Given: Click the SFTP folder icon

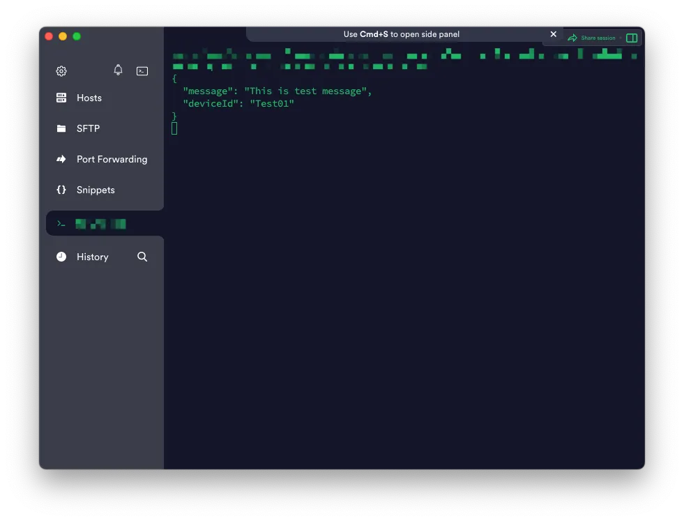Looking at the screenshot, I should [61, 129].
